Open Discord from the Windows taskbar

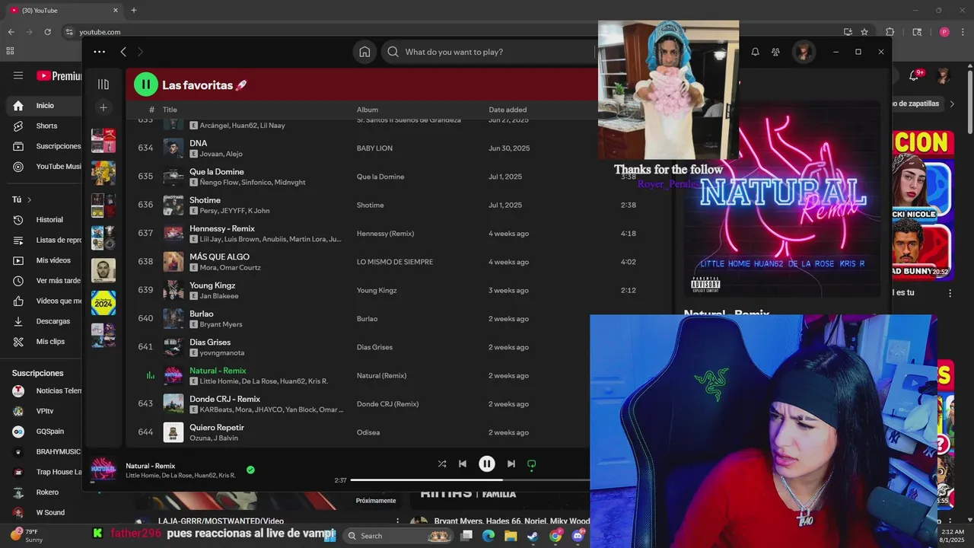tap(578, 536)
